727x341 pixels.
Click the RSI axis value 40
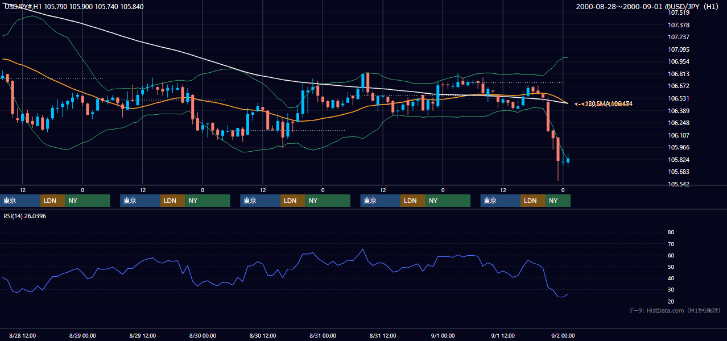click(671, 278)
